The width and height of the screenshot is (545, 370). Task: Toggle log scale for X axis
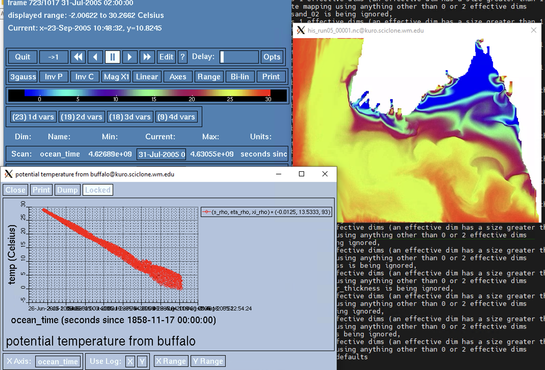130,361
